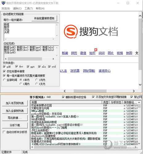The image size is (143, 154).
Task: Open the 图片 link
Action: 111,53
